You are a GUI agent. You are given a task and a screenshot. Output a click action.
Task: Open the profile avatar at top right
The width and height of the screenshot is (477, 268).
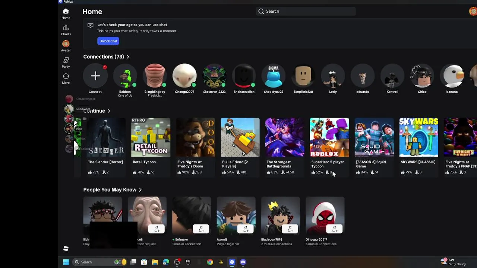click(473, 11)
